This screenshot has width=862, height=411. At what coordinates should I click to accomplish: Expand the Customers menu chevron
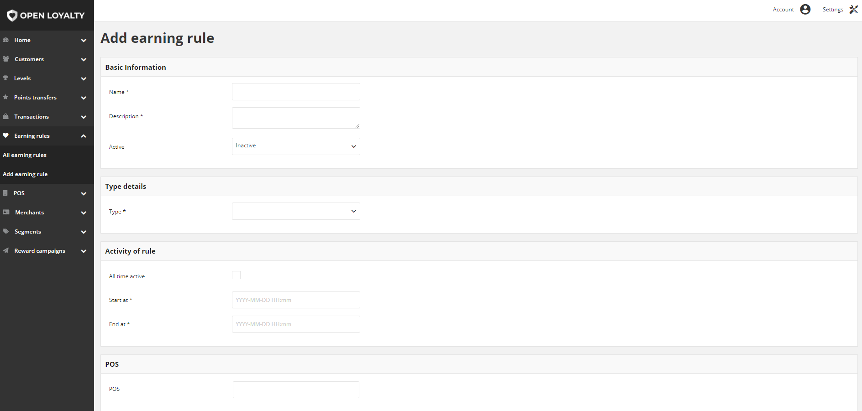(84, 60)
